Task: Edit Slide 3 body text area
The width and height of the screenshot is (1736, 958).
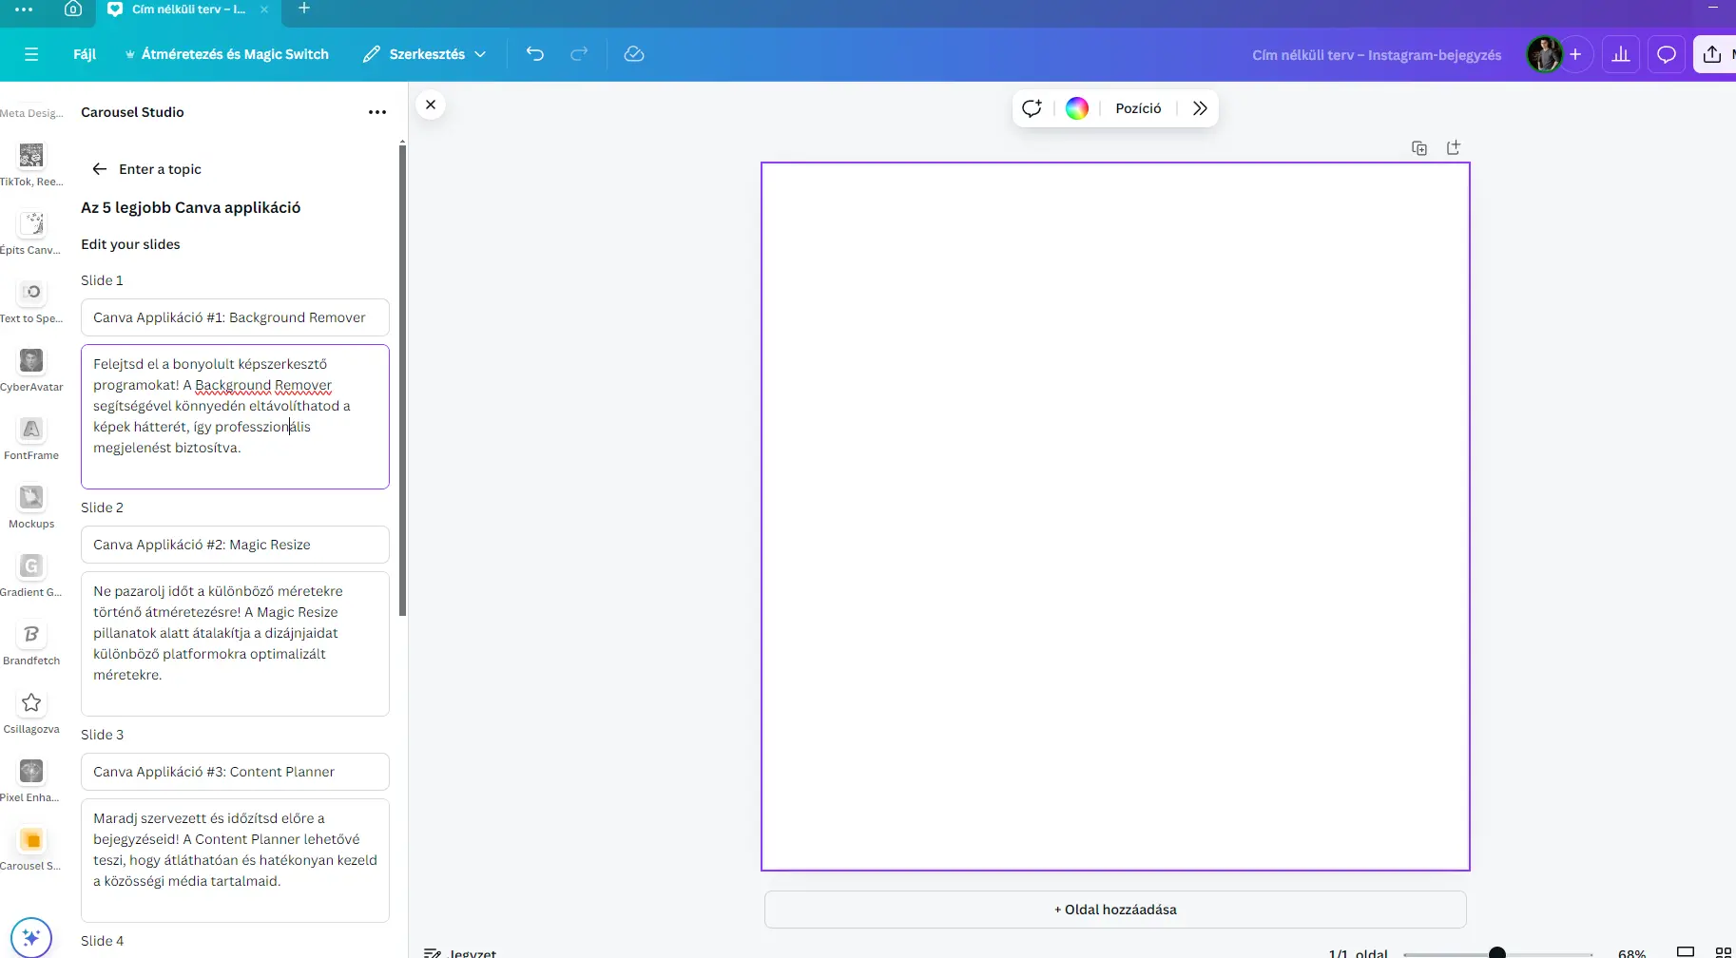Action: 235,860
